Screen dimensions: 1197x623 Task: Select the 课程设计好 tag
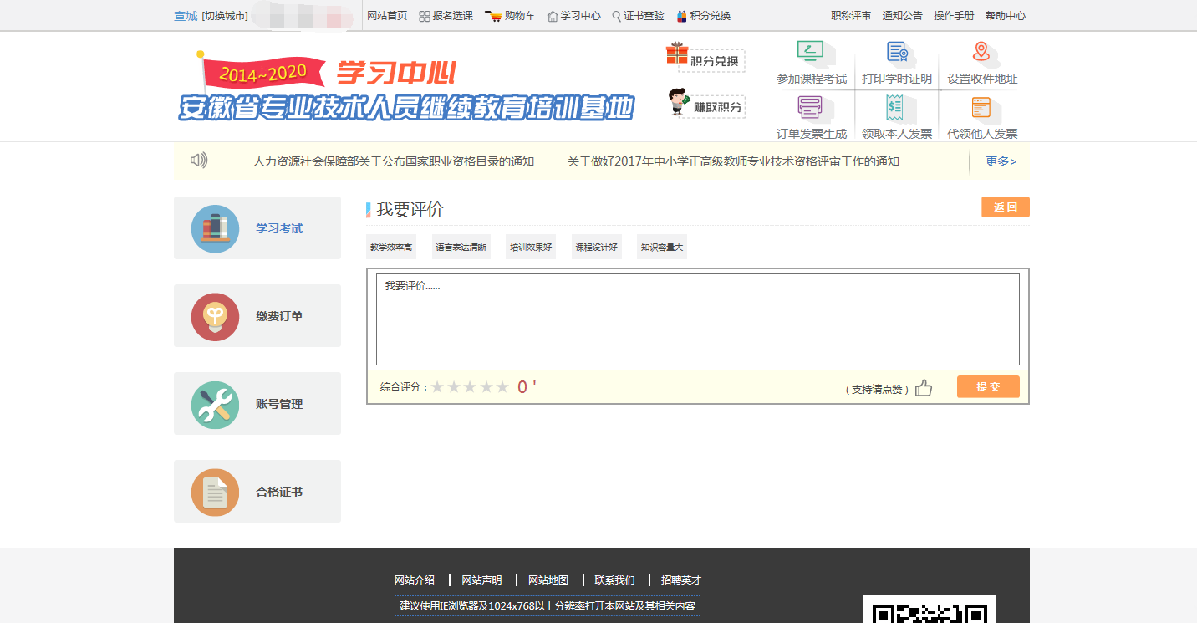(x=597, y=247)
